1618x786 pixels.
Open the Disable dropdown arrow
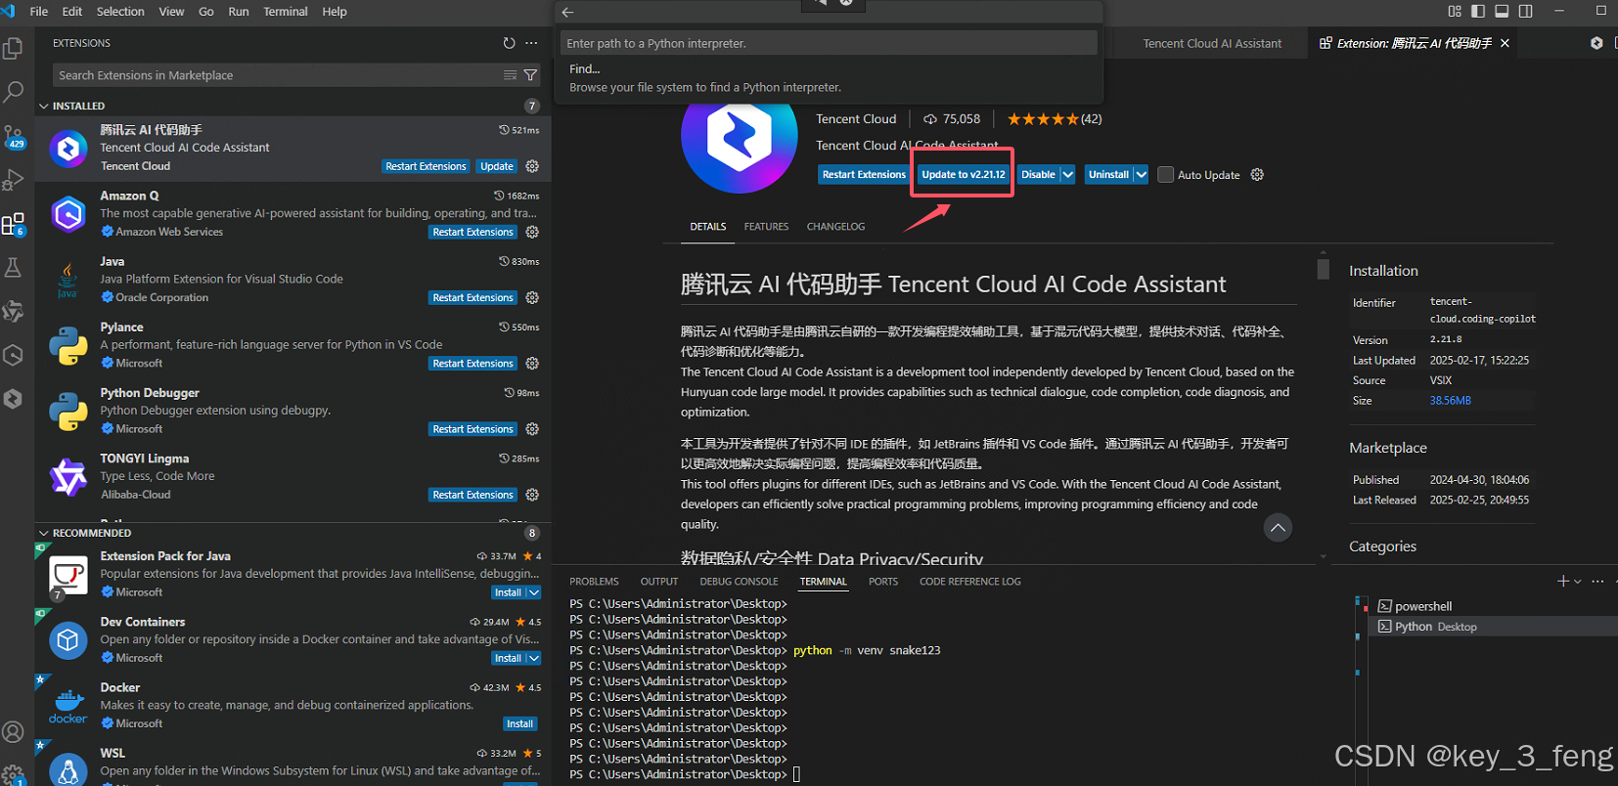point(1067,174)
